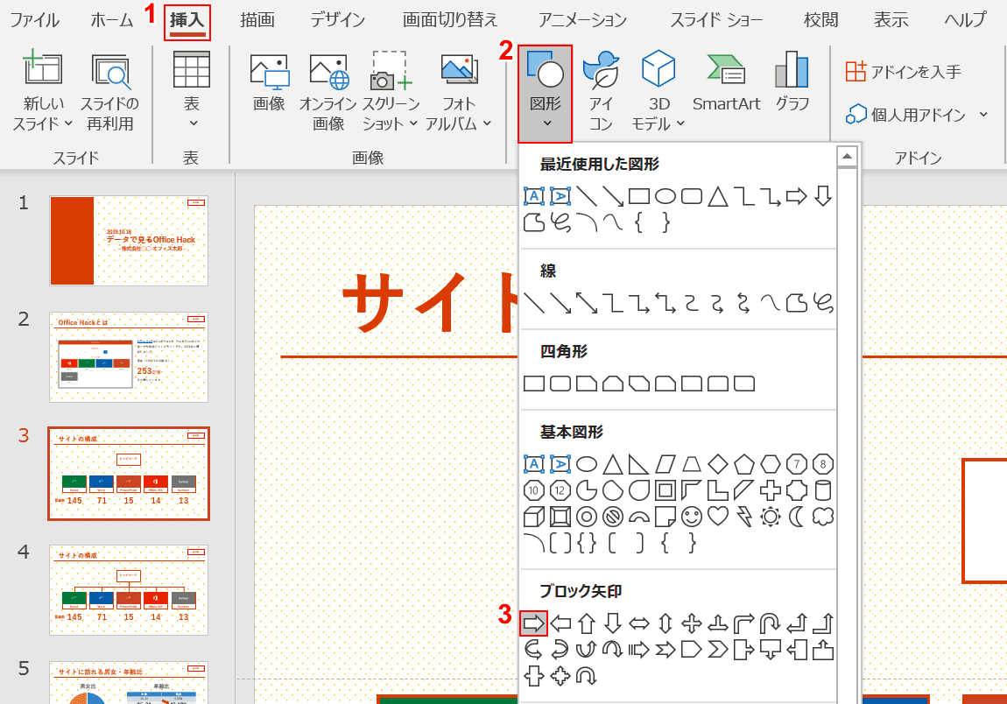Pick the diamond shape in 基本図形
Screen dimensions: 1007x704
click(718, 464)
